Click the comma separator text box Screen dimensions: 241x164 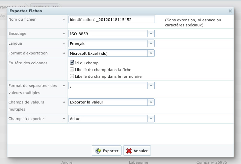[x=108, y=86]
